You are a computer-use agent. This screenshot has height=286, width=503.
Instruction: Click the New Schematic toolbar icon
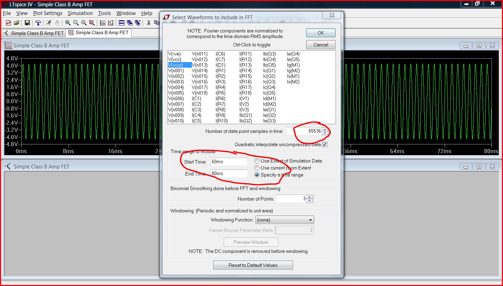click(8, 23)
